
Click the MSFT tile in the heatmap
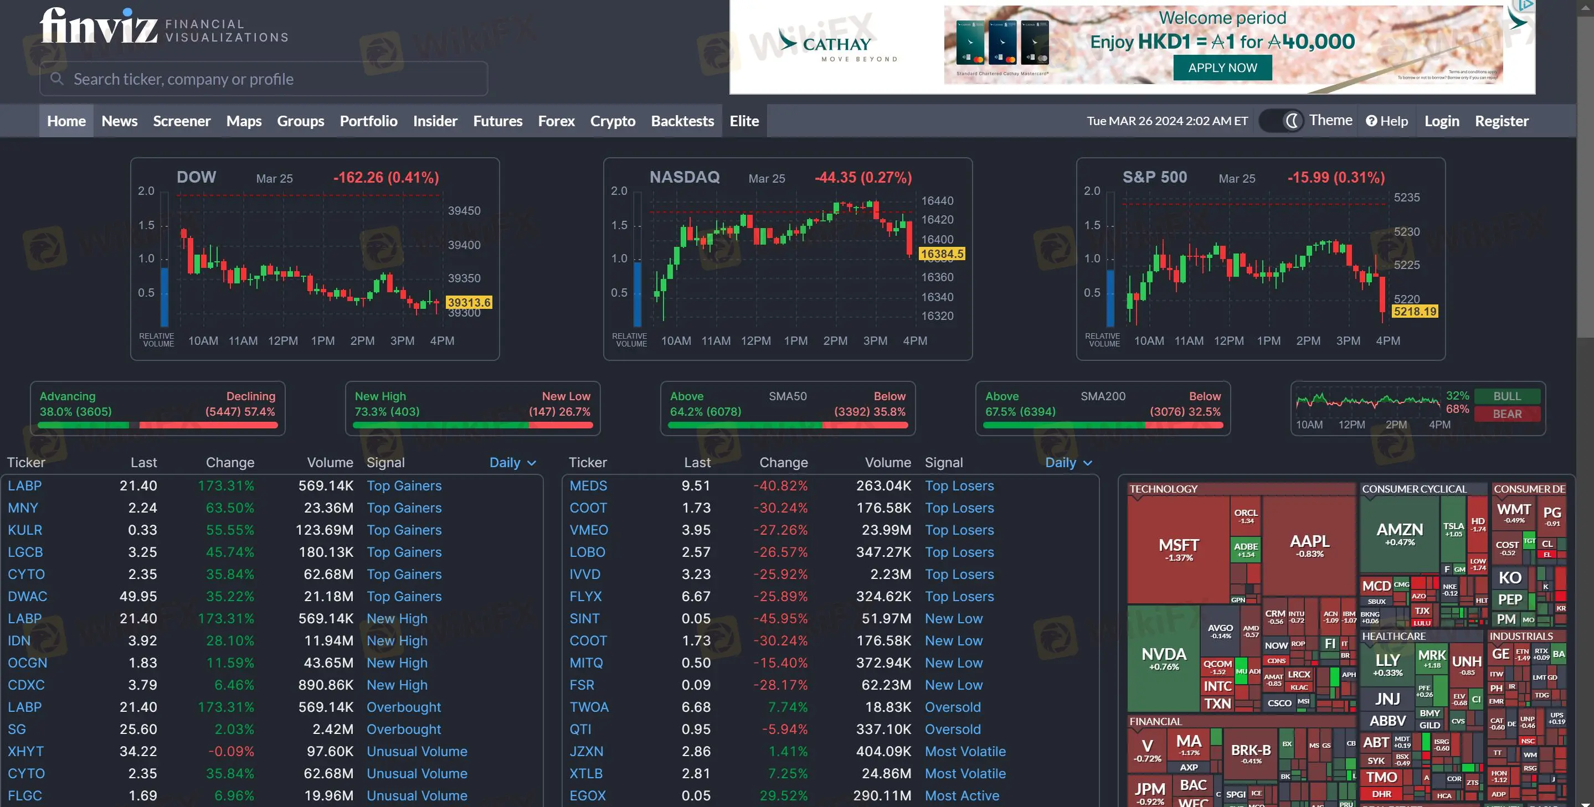(x=1178, y=548)
